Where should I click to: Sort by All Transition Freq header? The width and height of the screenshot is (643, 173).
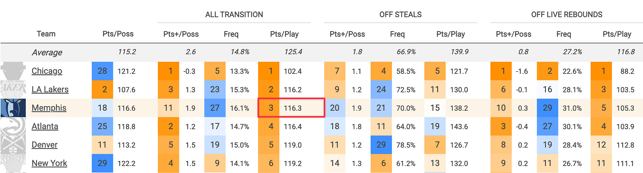coord(231,34)
